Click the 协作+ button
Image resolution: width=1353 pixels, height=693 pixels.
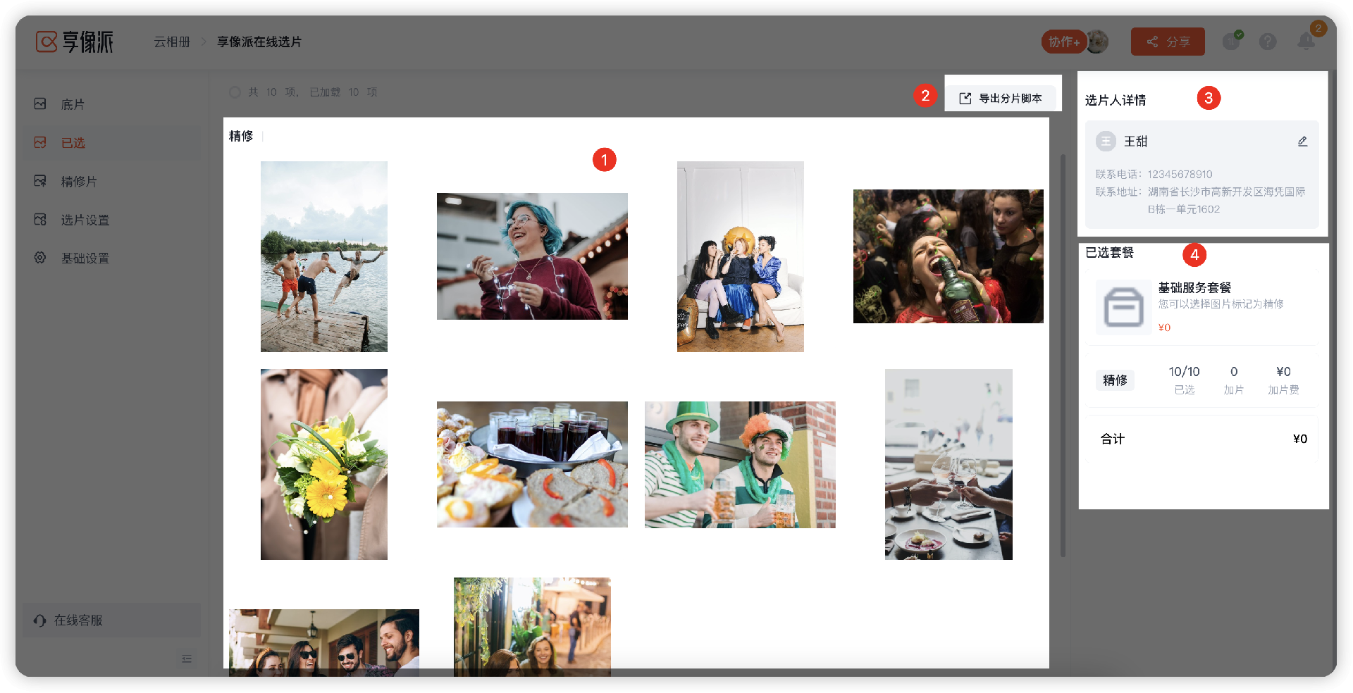point(1063,42)
